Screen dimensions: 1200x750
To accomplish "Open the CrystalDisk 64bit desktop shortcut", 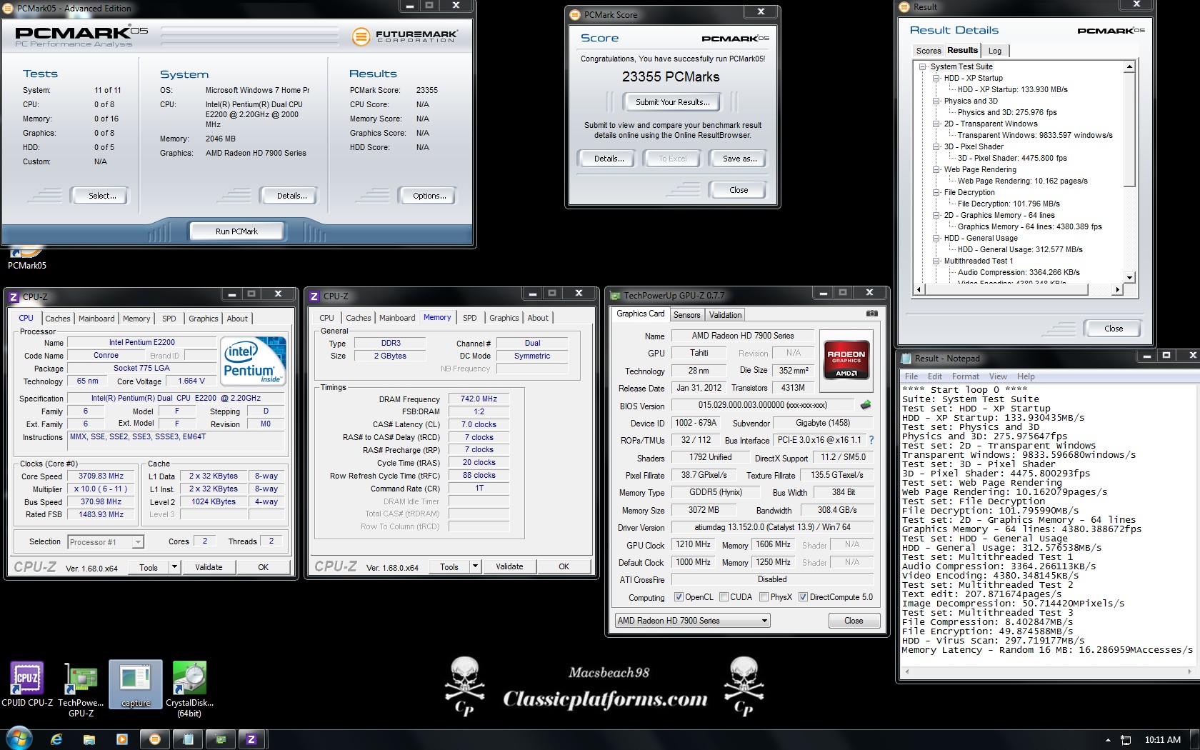I will click(189, 689).
